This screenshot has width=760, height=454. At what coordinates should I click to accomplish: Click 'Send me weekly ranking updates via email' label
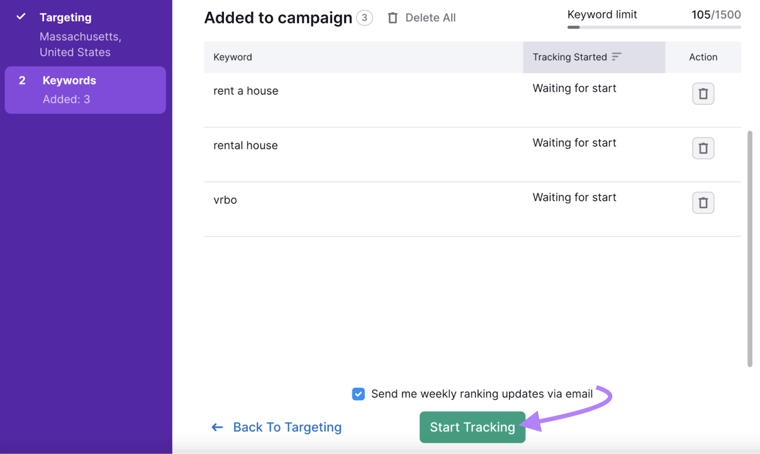point(482,394)
